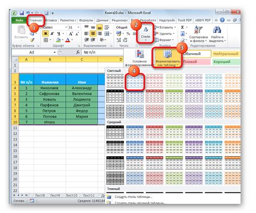Select cell containing Сафронова
256x213 pixels.
50,94
